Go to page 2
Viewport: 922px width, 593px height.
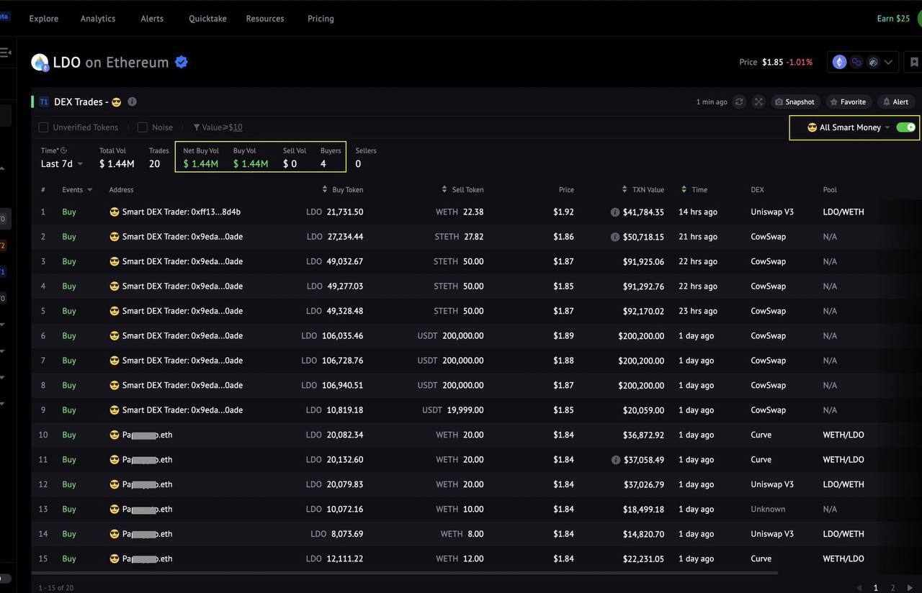tap(893, 588)
